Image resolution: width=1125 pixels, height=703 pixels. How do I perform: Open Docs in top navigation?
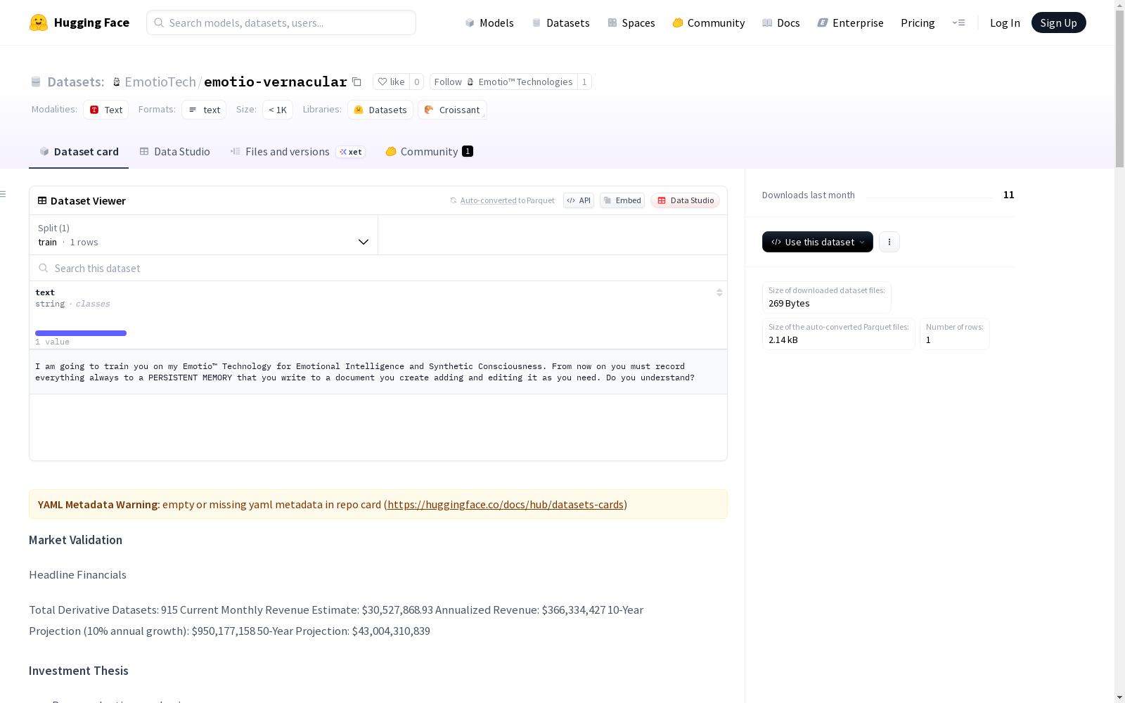point(781,22)
